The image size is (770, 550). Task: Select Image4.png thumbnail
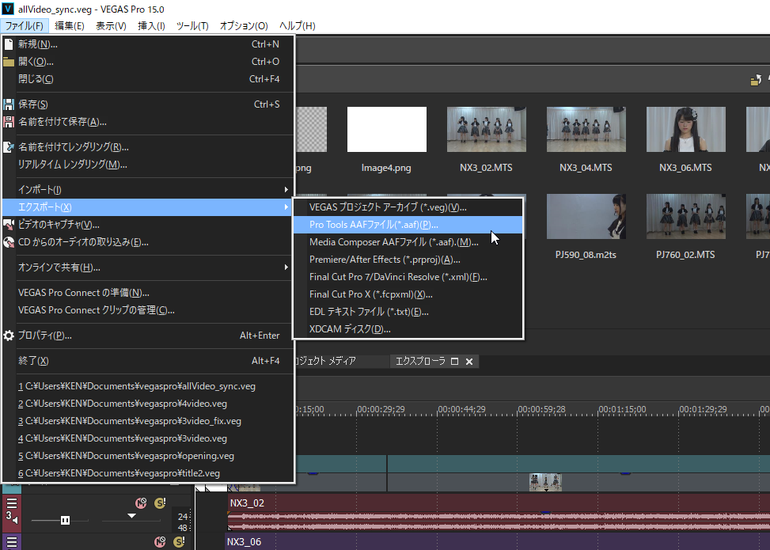point(386,130)
